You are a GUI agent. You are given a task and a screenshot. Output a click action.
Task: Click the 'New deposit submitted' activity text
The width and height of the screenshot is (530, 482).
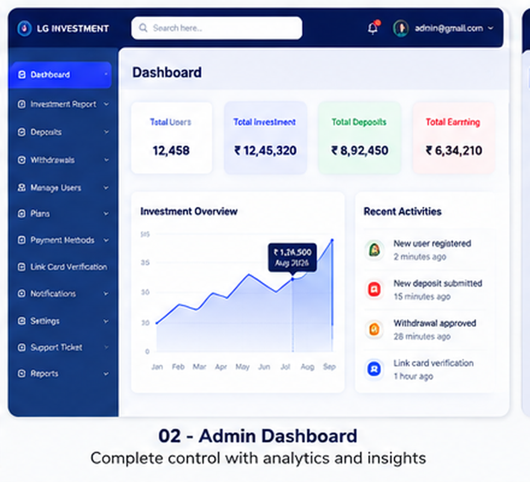click(438, 283)
